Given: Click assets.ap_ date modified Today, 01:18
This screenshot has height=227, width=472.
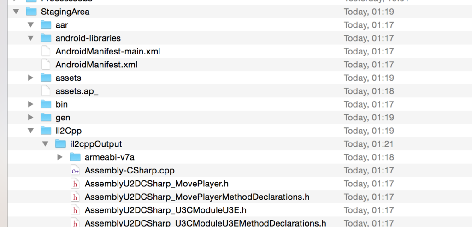Looking at the screenshot, I should [369, 91].
